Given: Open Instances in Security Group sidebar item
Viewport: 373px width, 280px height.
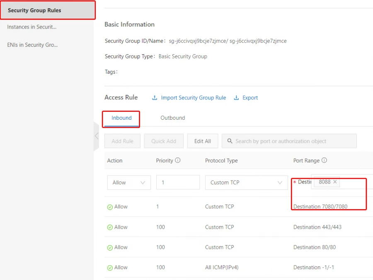Looking at the screenshot, I should tap(32, 27).
